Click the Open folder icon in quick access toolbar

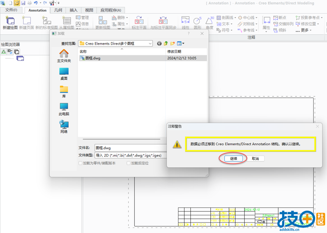pyautogui.click(x=17, y=3)
